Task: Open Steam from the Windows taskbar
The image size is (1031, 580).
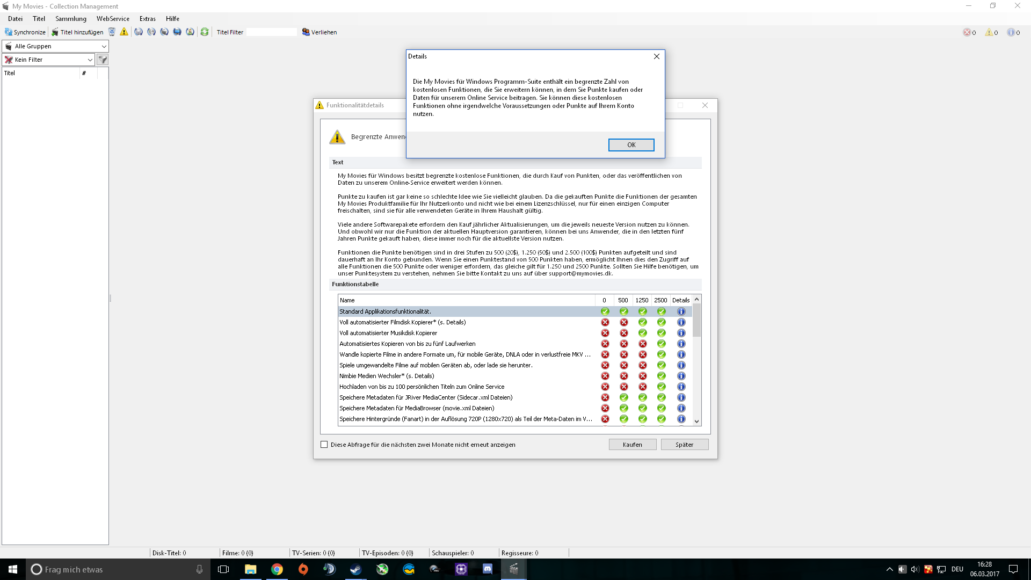Action: tap(355, 569)
